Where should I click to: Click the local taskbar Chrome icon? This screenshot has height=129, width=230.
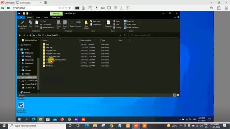point(111,126)
